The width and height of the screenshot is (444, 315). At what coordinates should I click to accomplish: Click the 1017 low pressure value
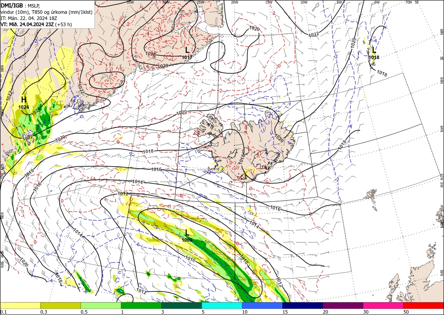187,57
